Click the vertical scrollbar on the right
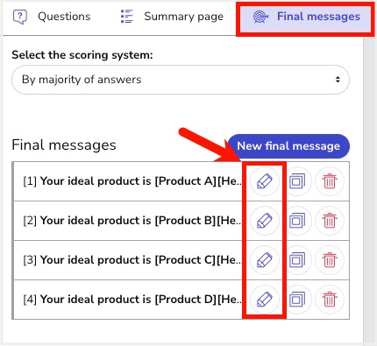This screenshot has width=377, height=346. click(369, 190)
